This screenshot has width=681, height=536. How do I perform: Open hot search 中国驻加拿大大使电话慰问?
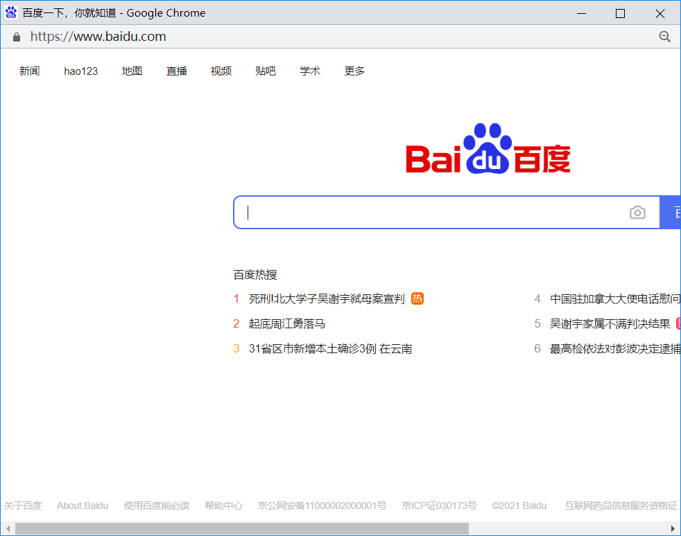coord(615,298)
